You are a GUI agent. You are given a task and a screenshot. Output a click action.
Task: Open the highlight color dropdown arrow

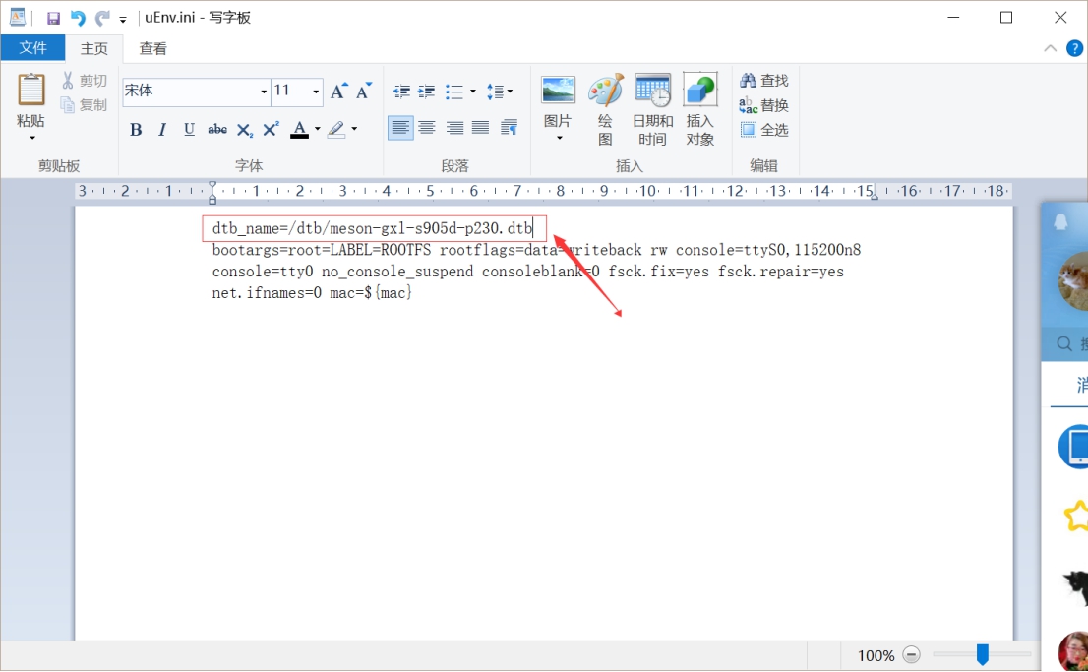click(354, 129)
